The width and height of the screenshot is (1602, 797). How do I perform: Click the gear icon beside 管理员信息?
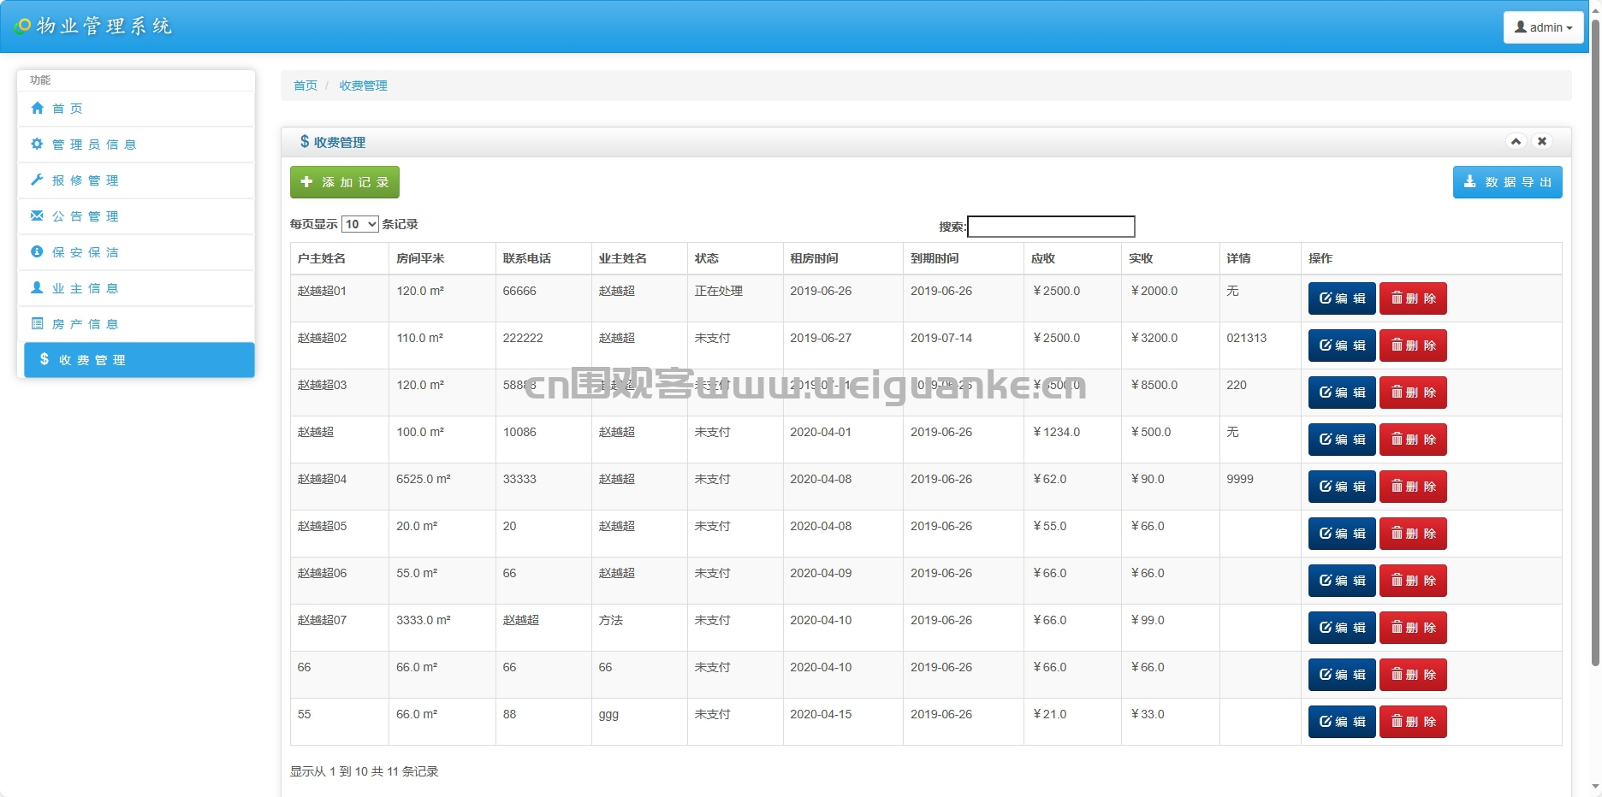37,144
